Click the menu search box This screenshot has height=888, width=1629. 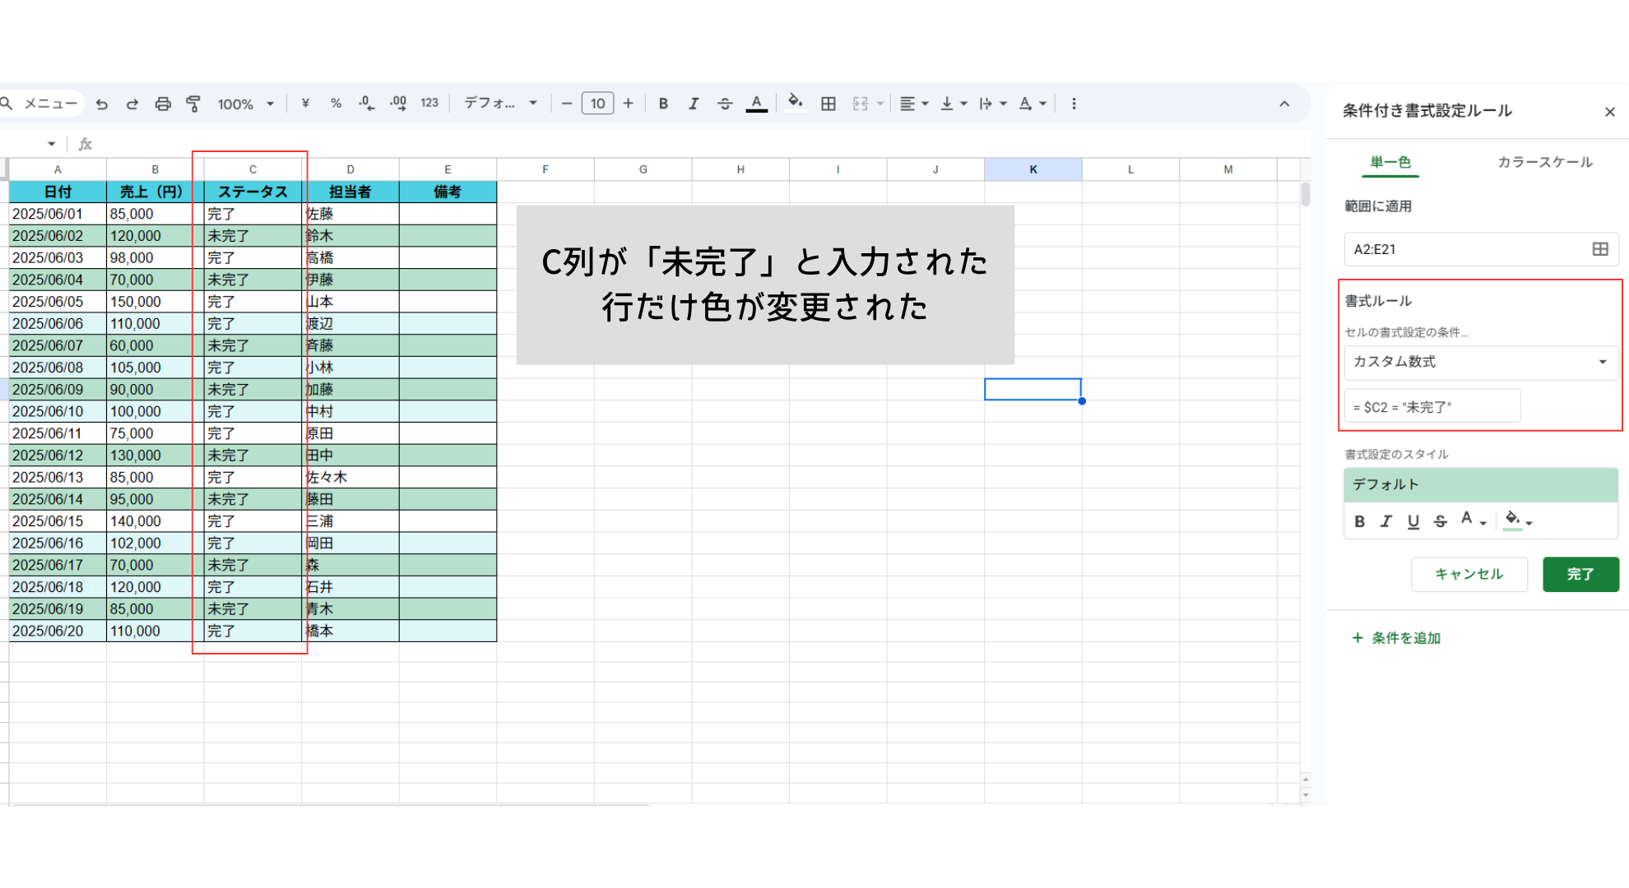[x=41, y=104]
